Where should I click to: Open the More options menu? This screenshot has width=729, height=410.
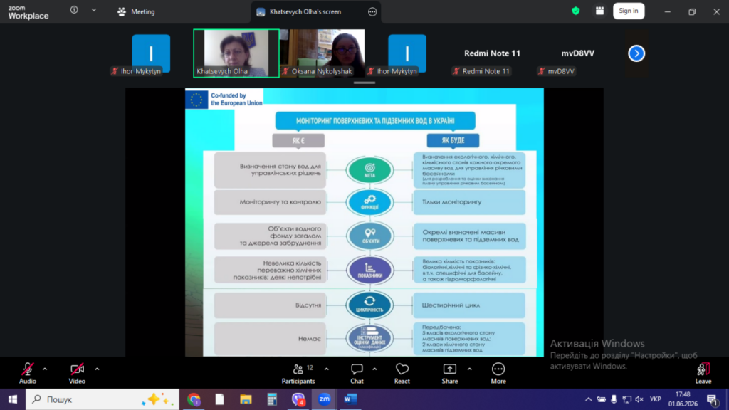498,373
